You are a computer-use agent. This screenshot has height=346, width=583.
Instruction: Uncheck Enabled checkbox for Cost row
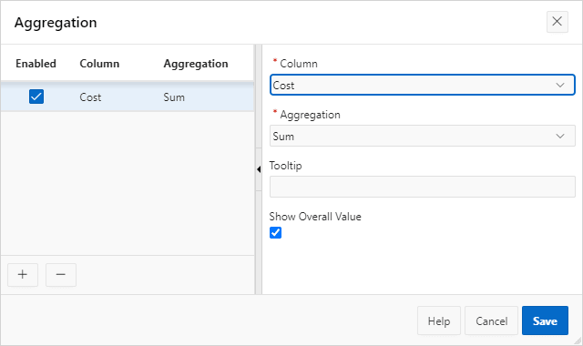click(x=36, y=97)
